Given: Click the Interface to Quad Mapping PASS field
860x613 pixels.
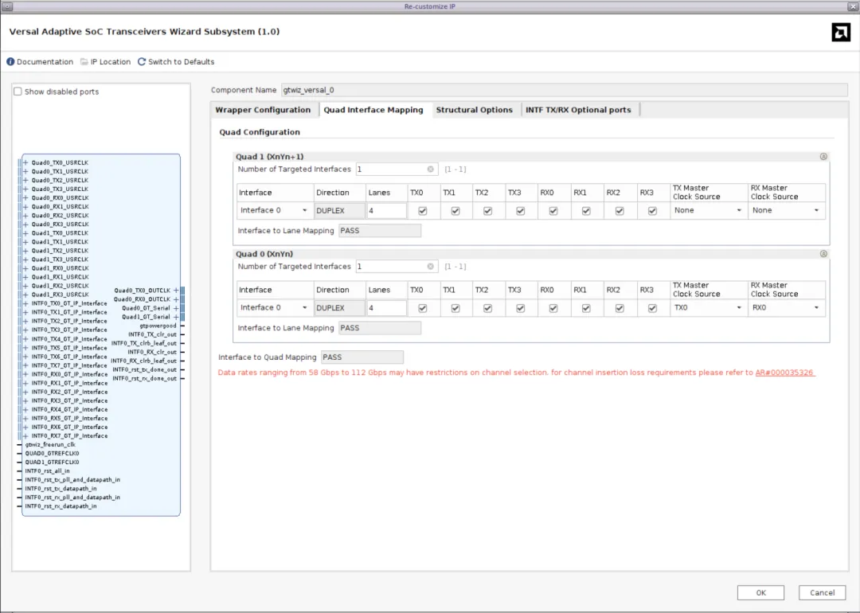Looking at the screenshot, I should pyautogui.click(x=362, y=357).
